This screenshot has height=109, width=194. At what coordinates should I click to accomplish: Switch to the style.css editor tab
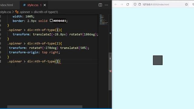(33, 5)
